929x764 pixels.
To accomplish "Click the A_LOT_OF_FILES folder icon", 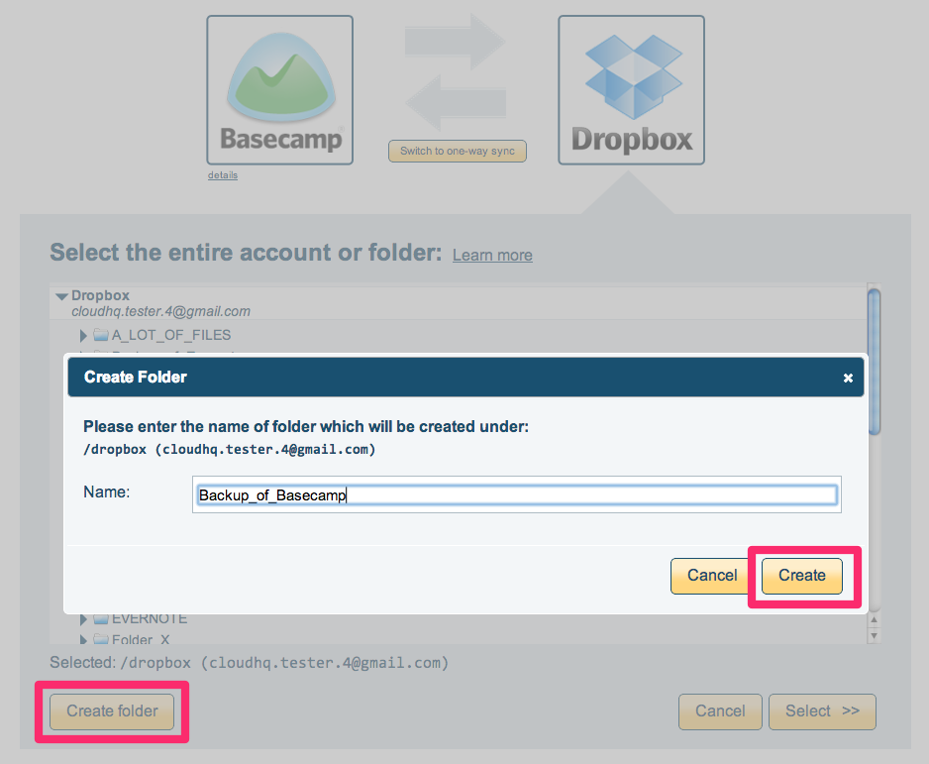I will coord(101,336).
